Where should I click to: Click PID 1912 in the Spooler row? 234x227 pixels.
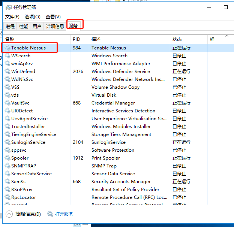78,158
